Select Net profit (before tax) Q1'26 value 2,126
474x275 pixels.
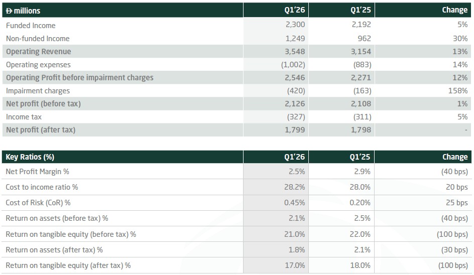pyautogui.click(x=295, y=104)
